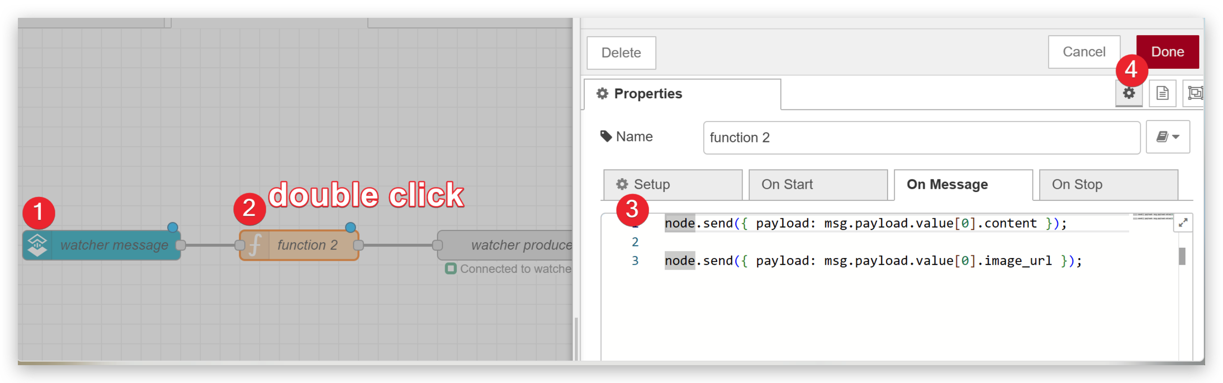Viewport: 1223px width, 383px height.
Task: Switch to the On Stop tab
Action: pyautogui.click(x=1108, y=184)
